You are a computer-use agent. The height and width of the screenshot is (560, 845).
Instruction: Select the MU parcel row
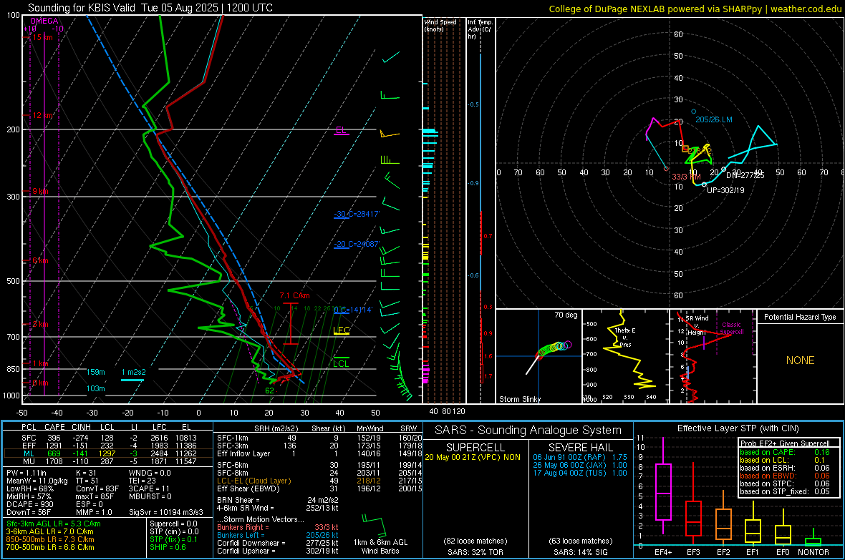(108, 461)
